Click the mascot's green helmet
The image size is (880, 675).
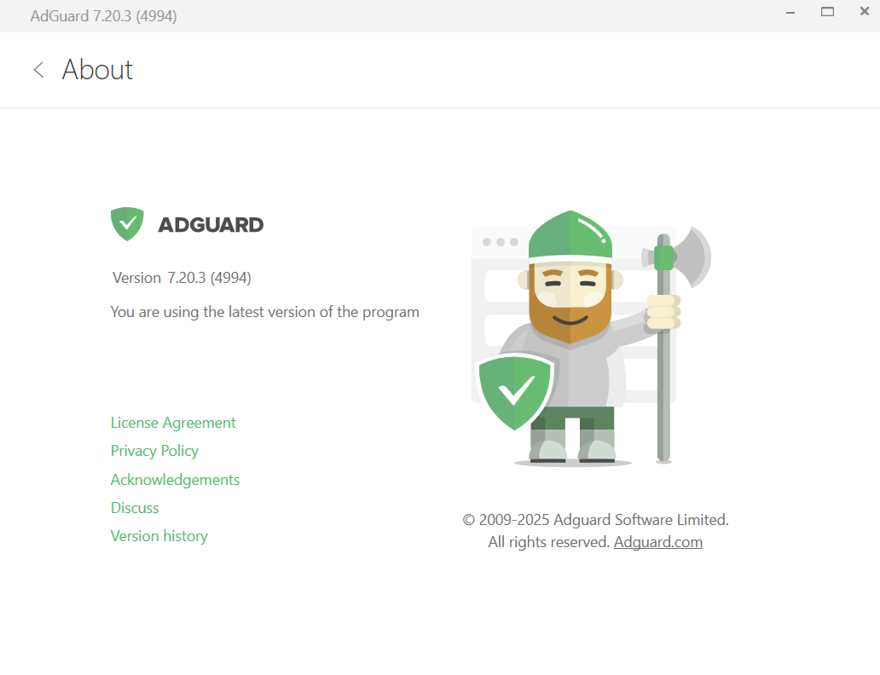570,236
